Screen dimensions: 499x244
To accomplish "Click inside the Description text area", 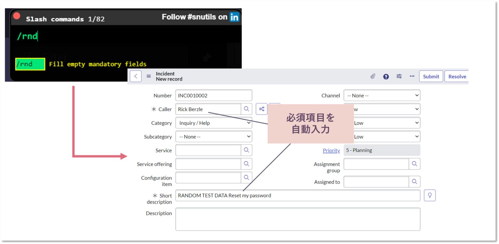I will point(298,219).
